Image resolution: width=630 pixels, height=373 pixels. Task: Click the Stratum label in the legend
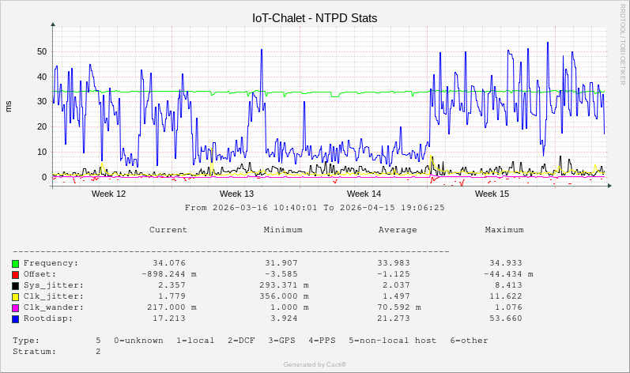34,352
